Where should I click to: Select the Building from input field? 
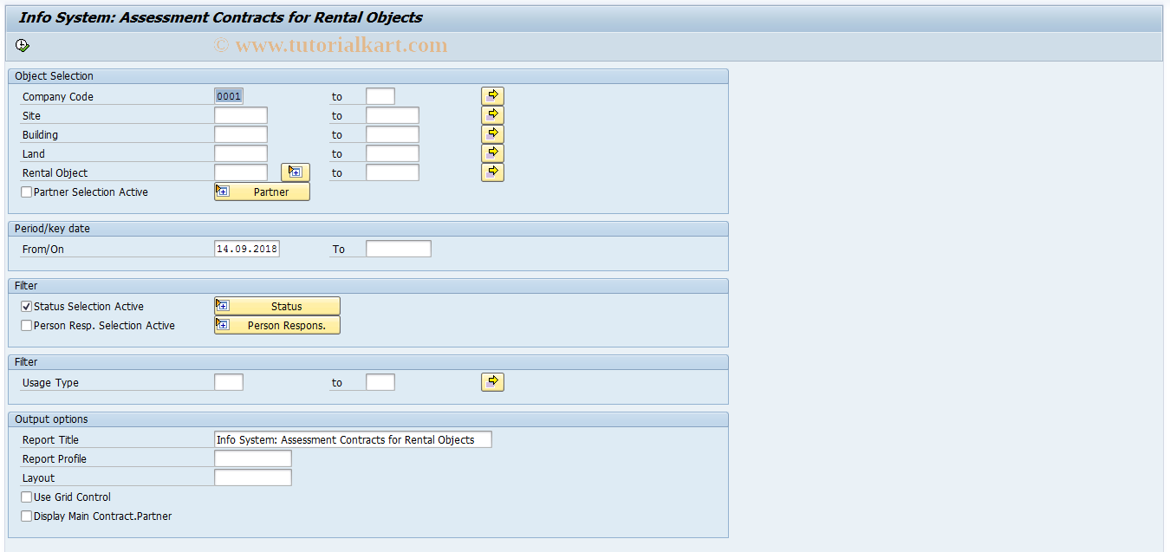(x=241, y=134)
